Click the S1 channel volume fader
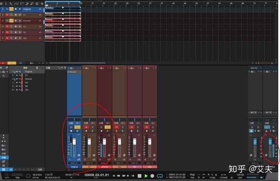Screen dimensions: 280x181 (x=89, y=142)
